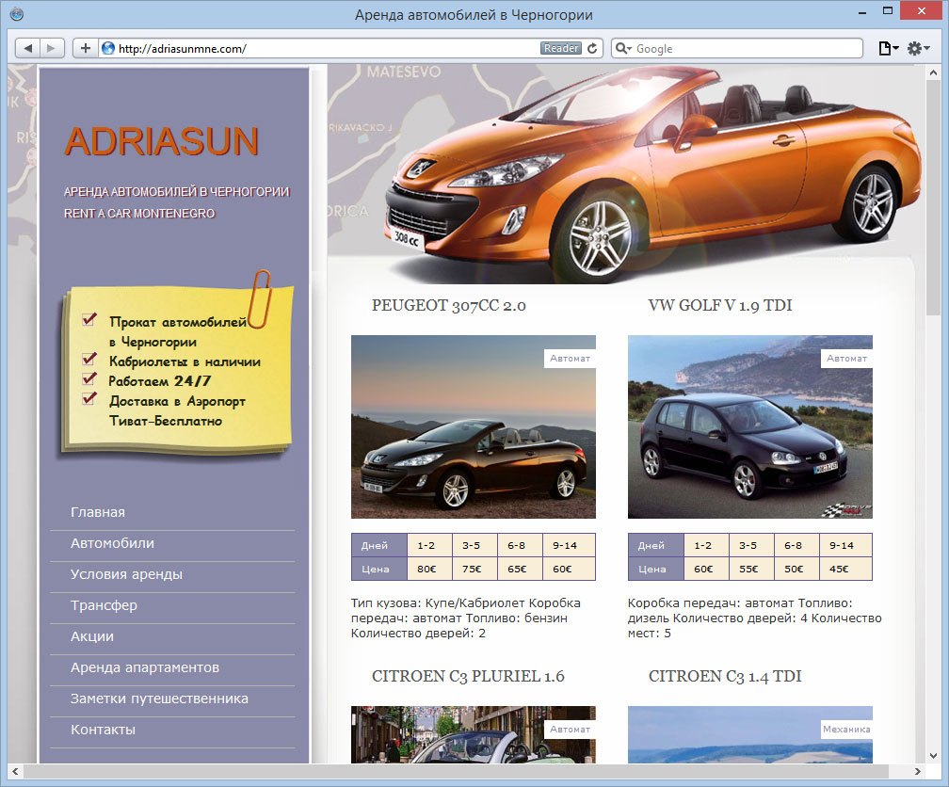Image resolution: width=949 pixels, height=787 pixels.
Task: Open the VW Golf car photo
Action: point(749,426)
